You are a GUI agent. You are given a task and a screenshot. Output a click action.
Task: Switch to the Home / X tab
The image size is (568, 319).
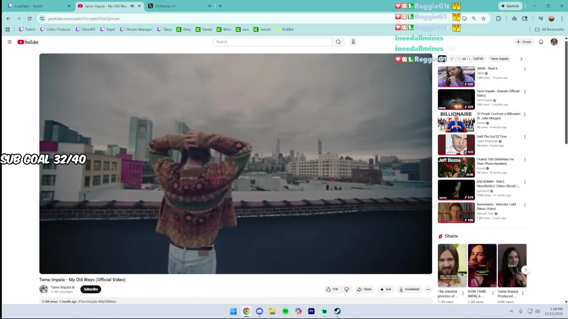(180, 6)
